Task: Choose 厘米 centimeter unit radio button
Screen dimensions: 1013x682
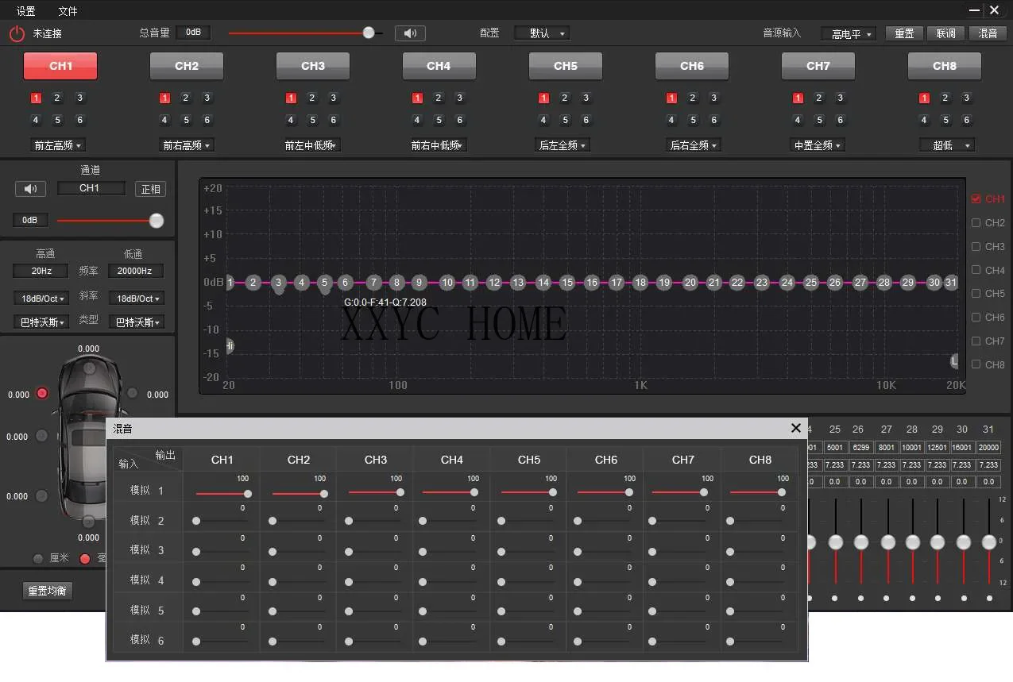Action: pyautogui.click(x=38, y=558)
